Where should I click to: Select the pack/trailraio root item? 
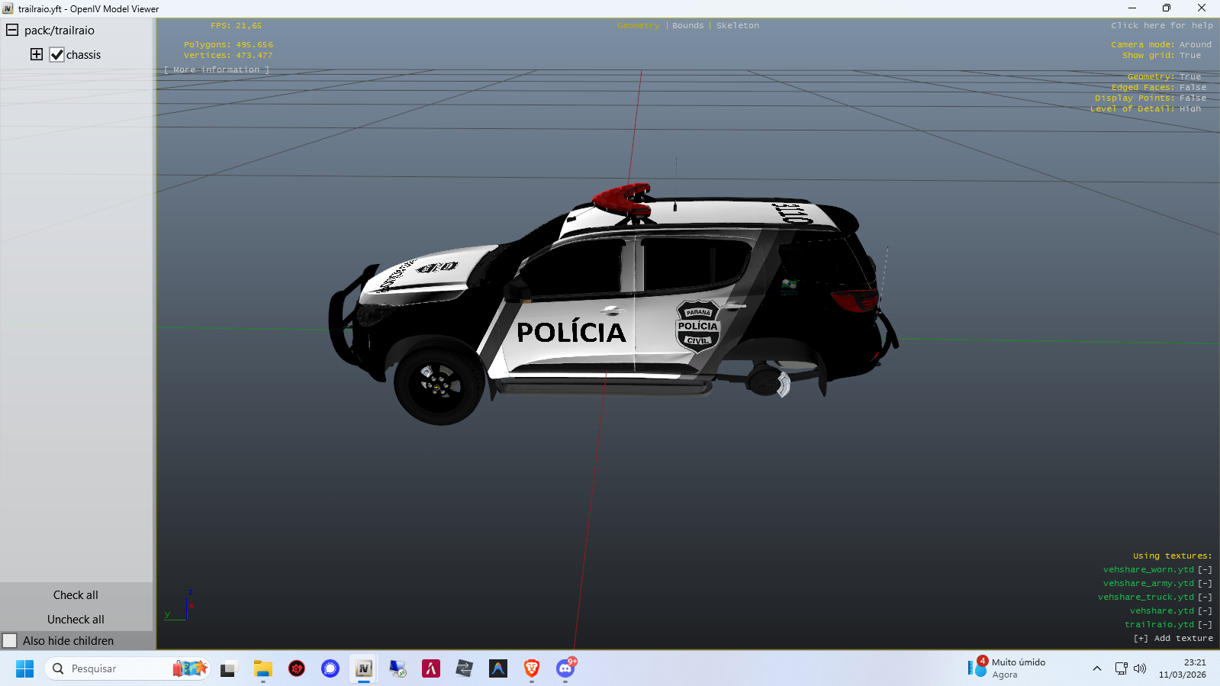tap(60, 31)
